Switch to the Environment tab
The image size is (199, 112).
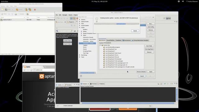[127, 40]
